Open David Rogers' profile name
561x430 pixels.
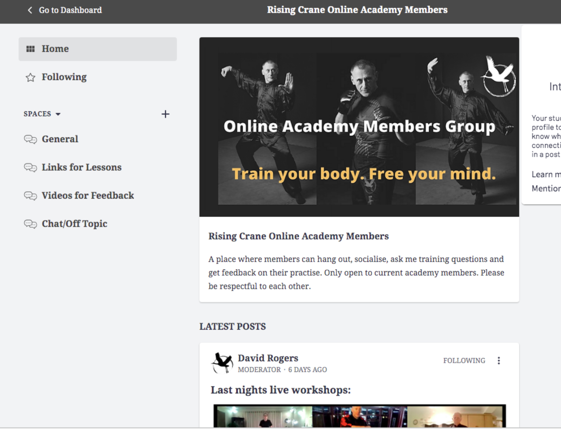click(268, 358)
